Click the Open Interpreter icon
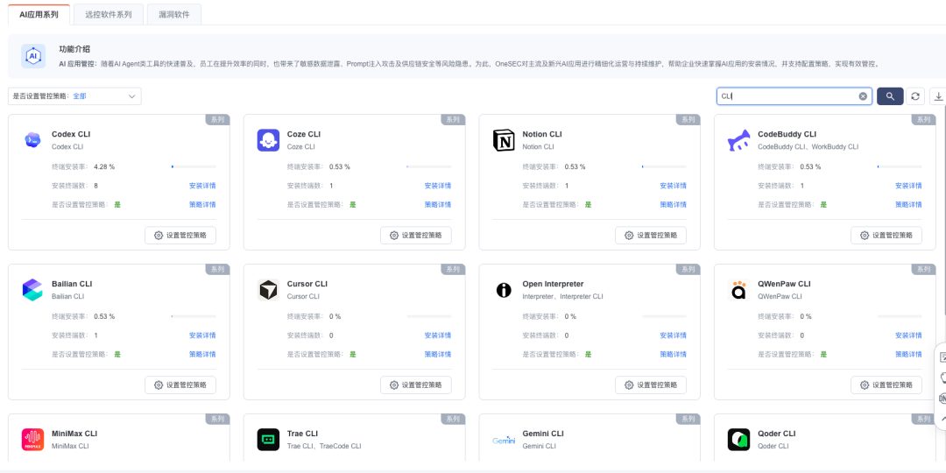 coord(504,290)
